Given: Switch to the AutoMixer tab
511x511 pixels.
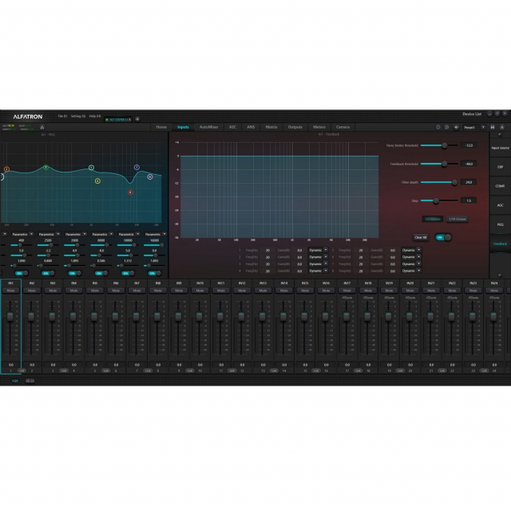Looking at the screenshot, I should click(208, 127).
